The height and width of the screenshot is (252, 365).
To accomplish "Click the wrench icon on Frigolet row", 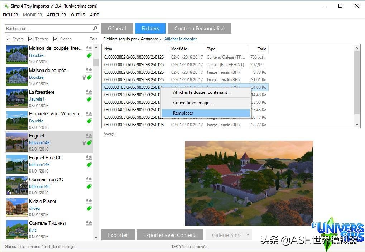I will click(84, 143).
